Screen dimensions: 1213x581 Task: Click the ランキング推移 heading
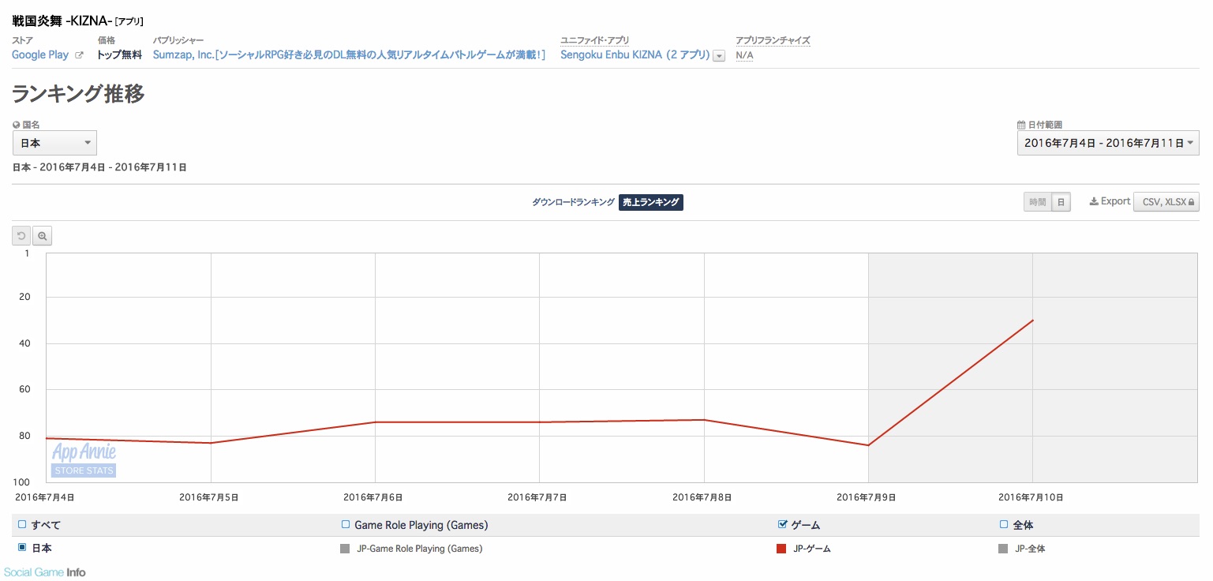[x=78, y=94]
